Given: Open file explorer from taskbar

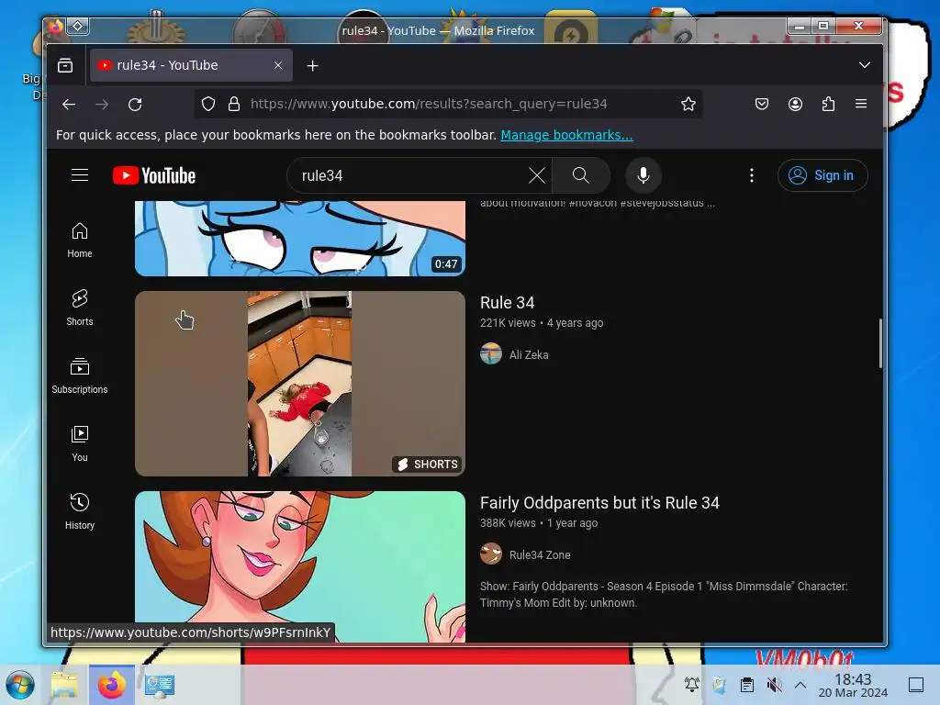Looking at the screenshot, I should [65, 685].
